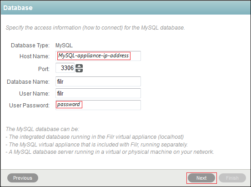
Task: Increase the port number with up arrow
Action: (x=79, y=66)
